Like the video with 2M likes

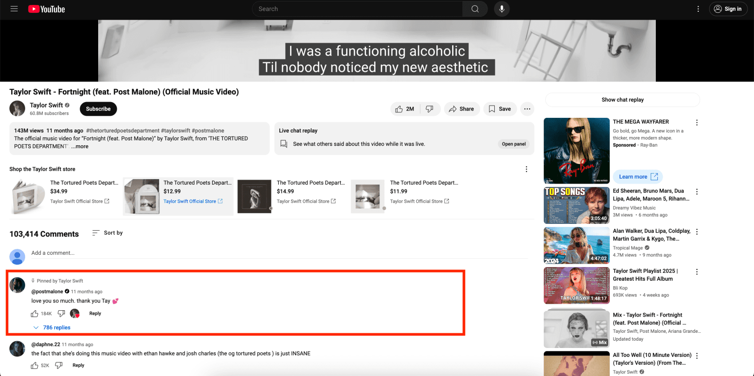click(404, 109)
